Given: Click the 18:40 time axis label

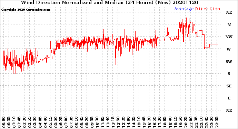Looking at the screenshot, I should click(x=170, y=122).
